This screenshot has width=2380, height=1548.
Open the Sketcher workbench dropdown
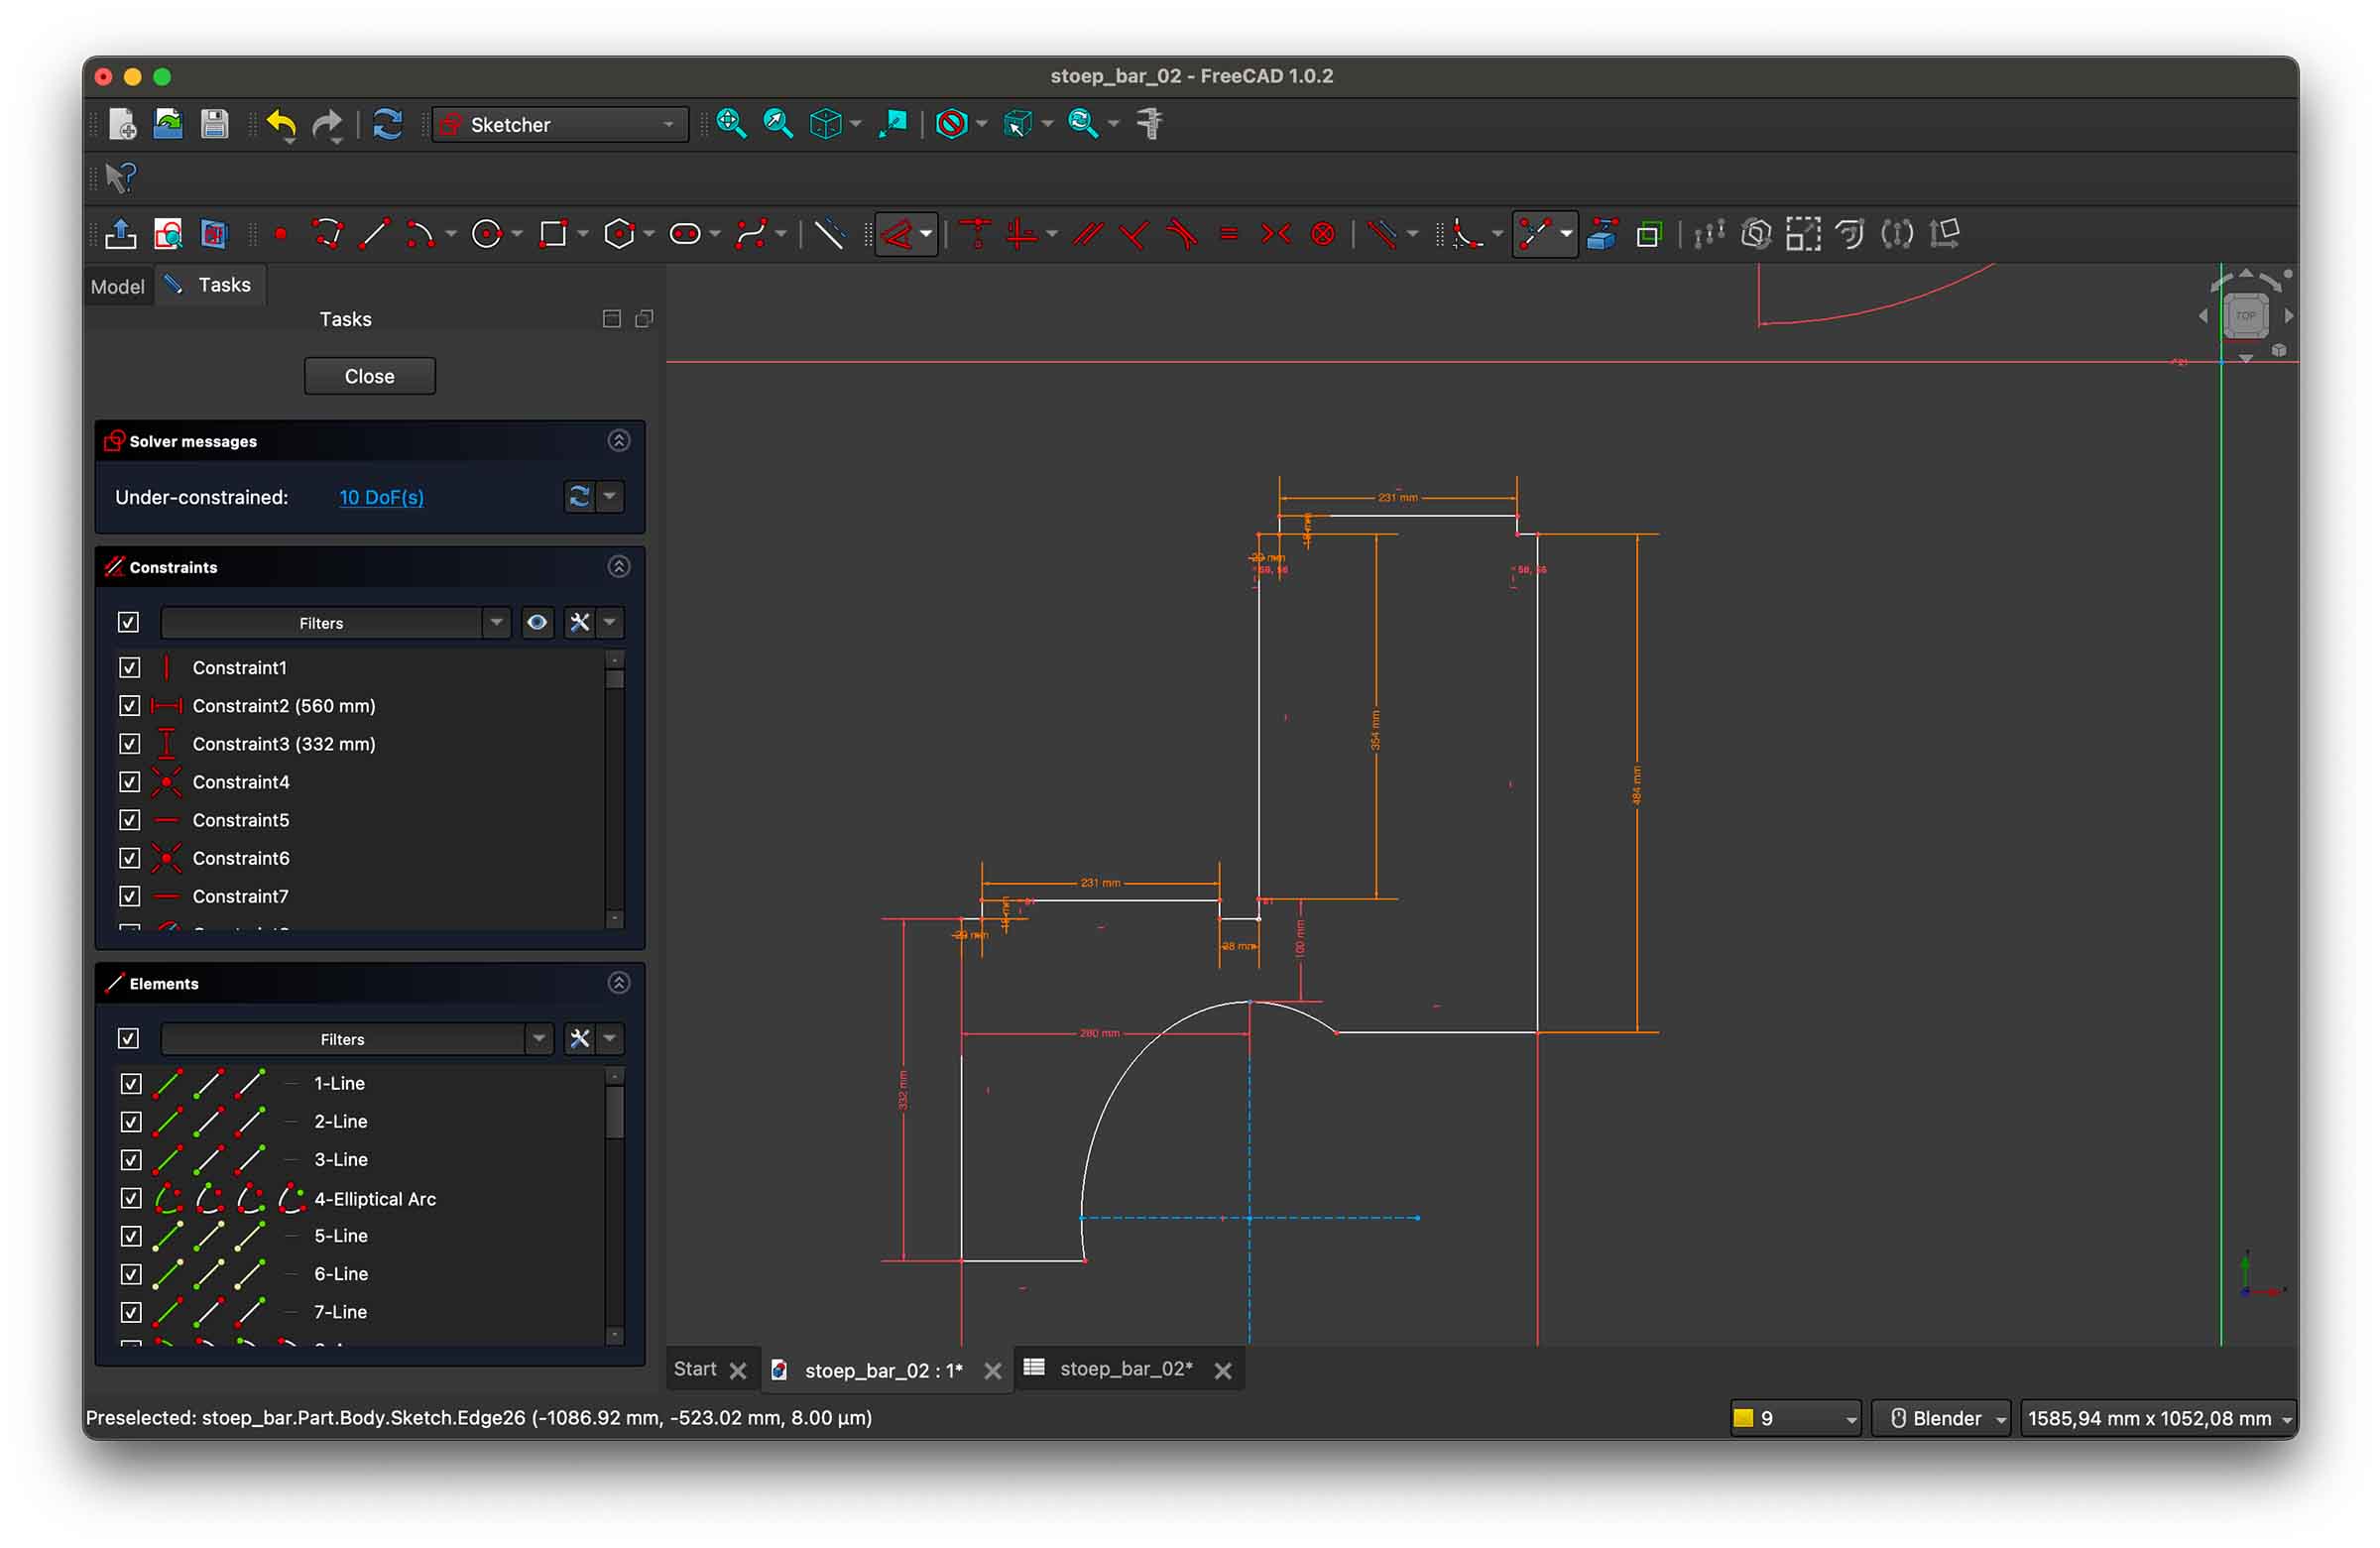point(560,125)
